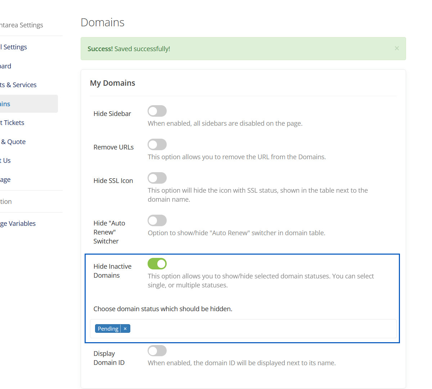This screenshot has height=389, width=432.
Task: Click the Pending tag label
Action: [108, 328]
